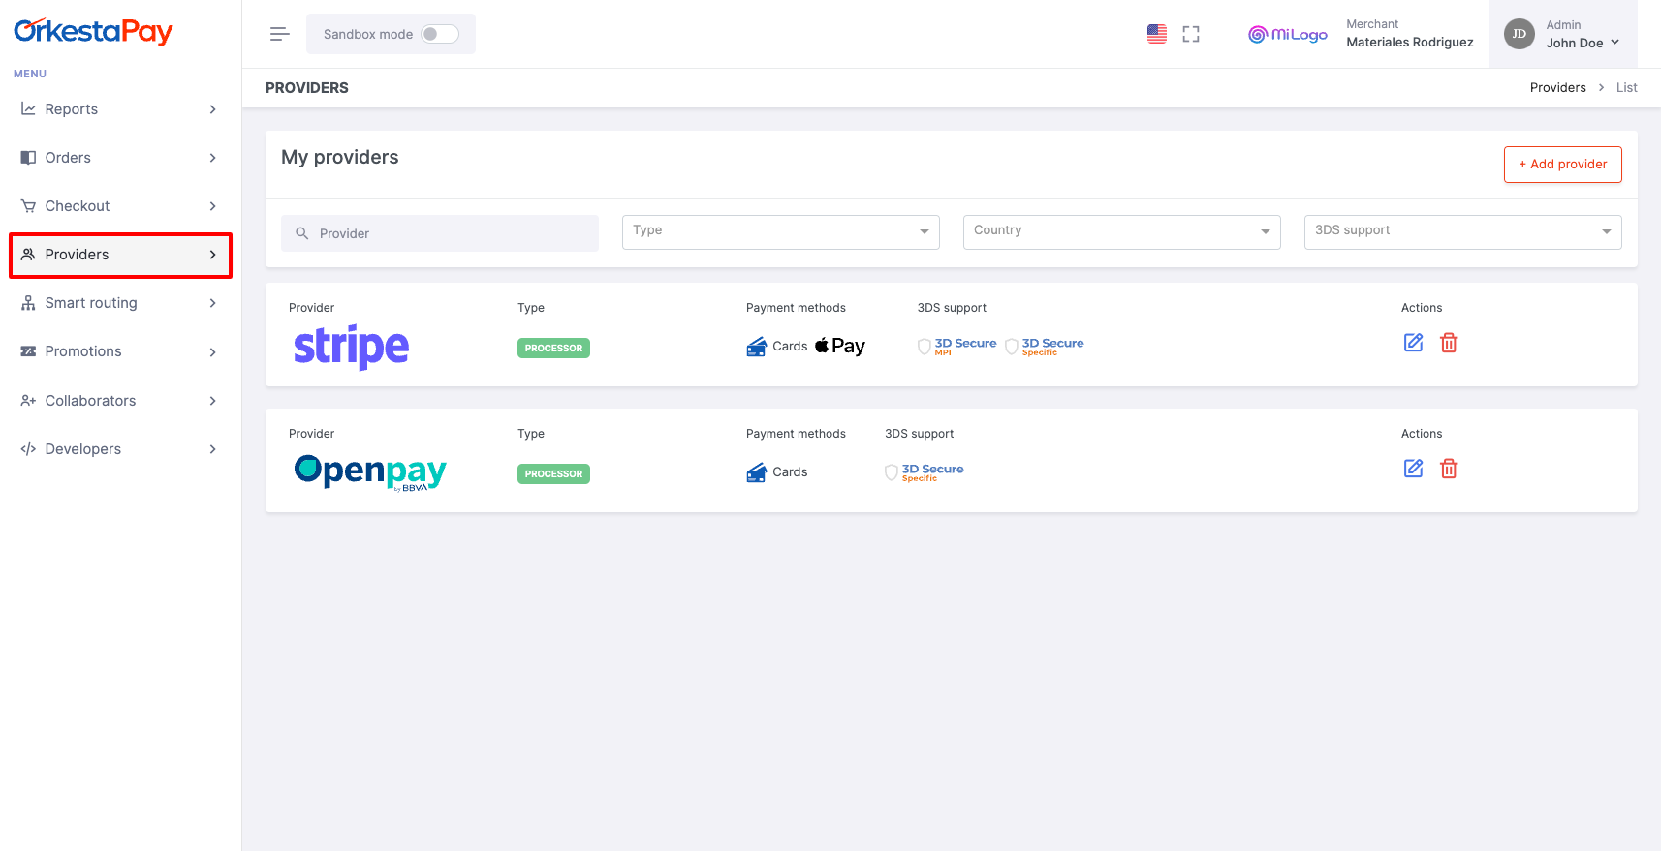Click the Providers breadcrumb link
1661x851 pixels.
pyautogui.click(x=1558, y=87)
